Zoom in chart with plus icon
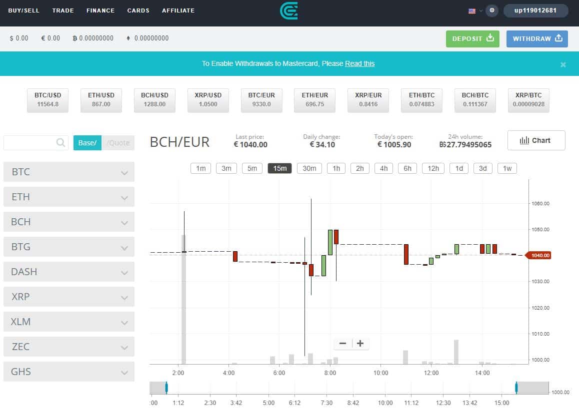Screen dimensions: 579x411 pos(360,344)
